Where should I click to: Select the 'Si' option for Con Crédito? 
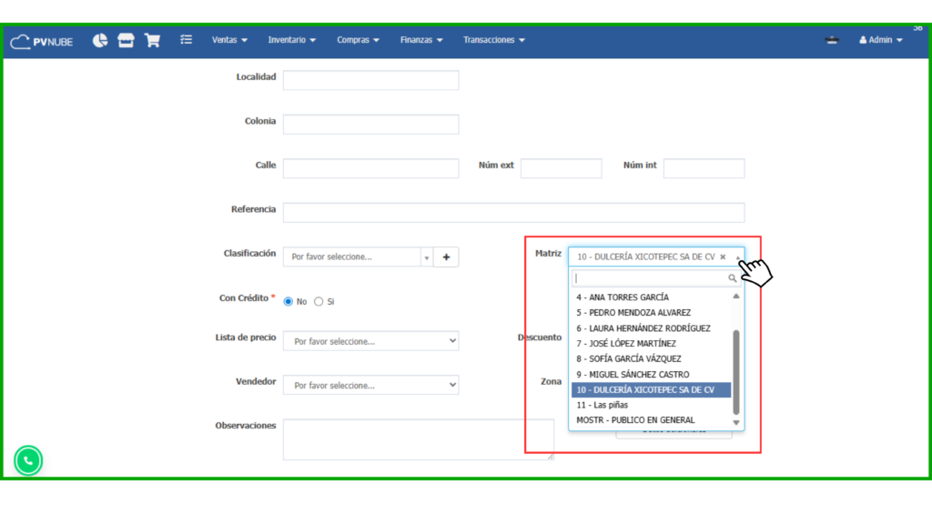[x=319, y=301]
